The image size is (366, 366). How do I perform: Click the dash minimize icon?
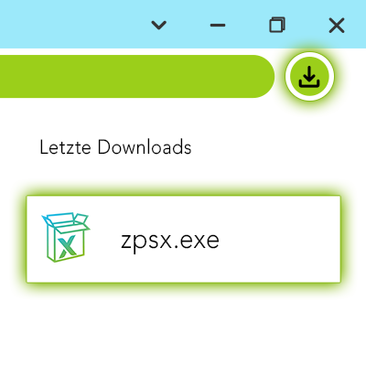coord(218,25)
